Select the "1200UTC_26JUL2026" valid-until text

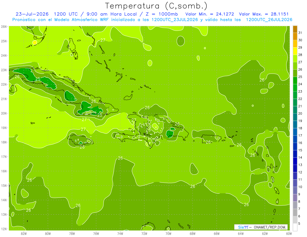269,19
